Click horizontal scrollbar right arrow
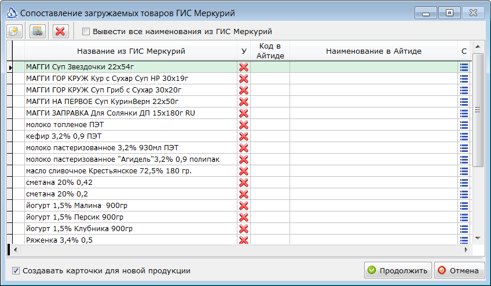The image size is (491, 286). (x=466, y=250)
